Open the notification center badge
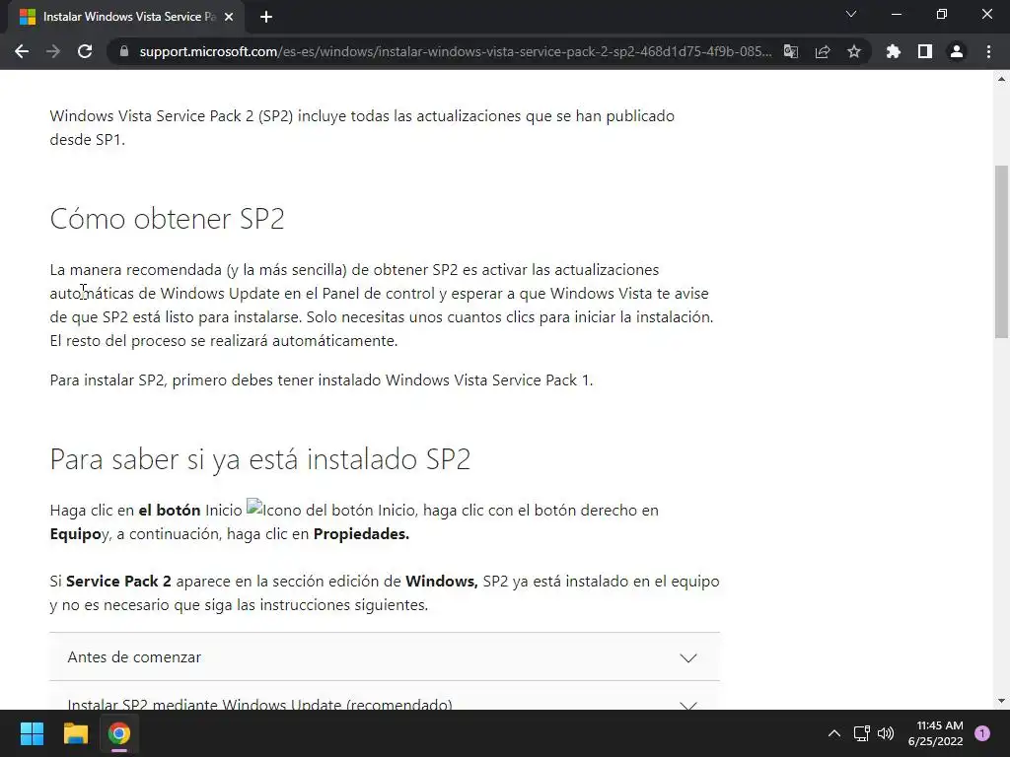 (982, 733)
